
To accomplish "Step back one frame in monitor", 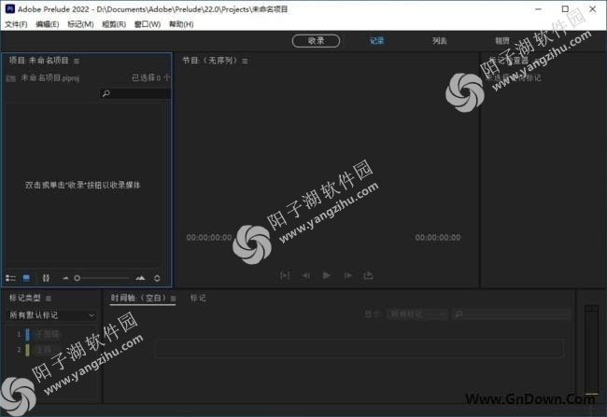I will [x=305, y=275].
